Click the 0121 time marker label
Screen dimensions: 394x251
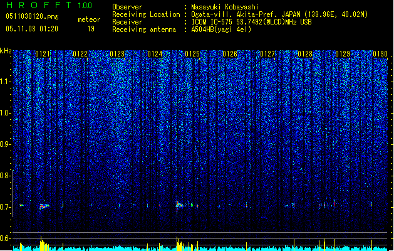coord(43,54)
